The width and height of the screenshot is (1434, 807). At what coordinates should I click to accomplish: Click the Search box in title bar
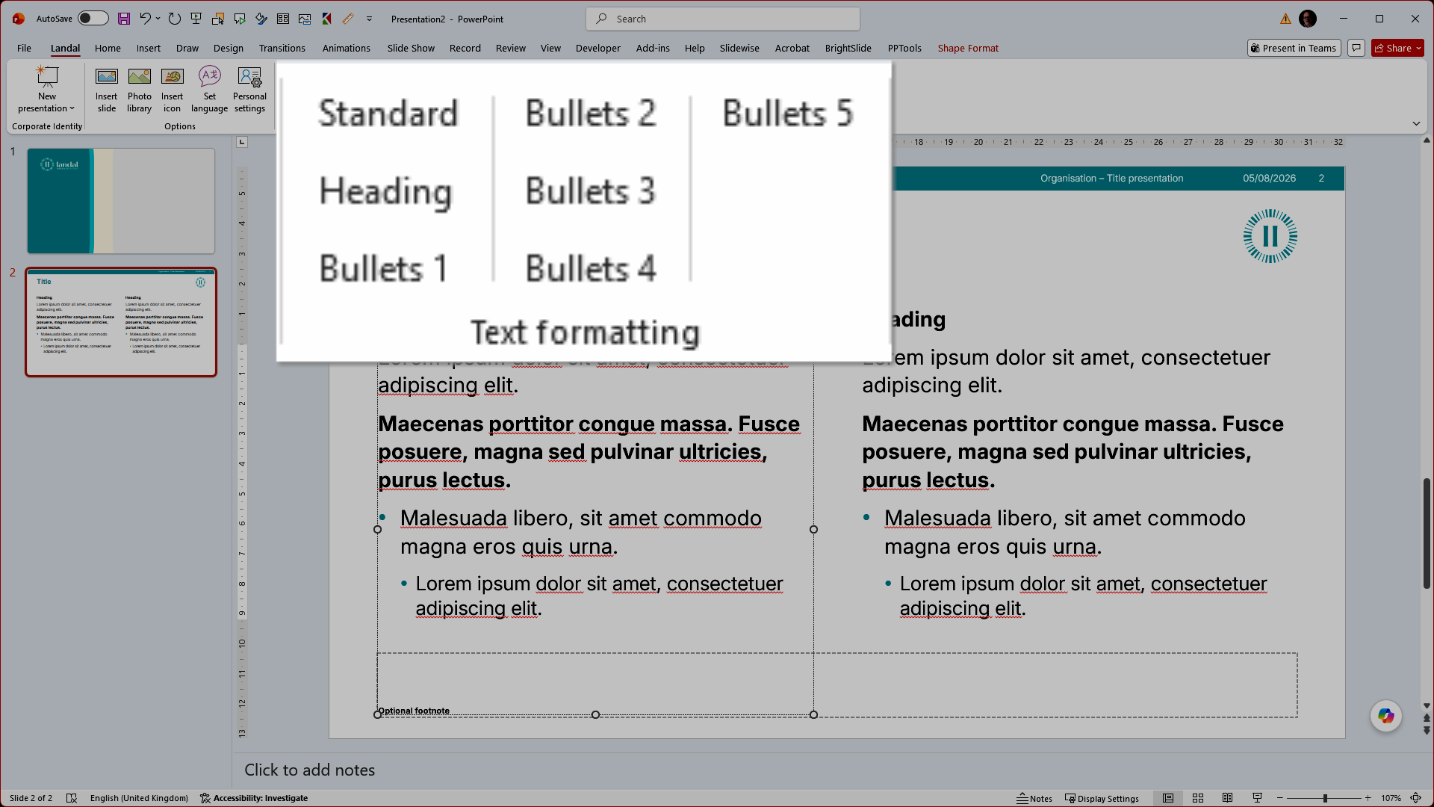tap(723, 19)
